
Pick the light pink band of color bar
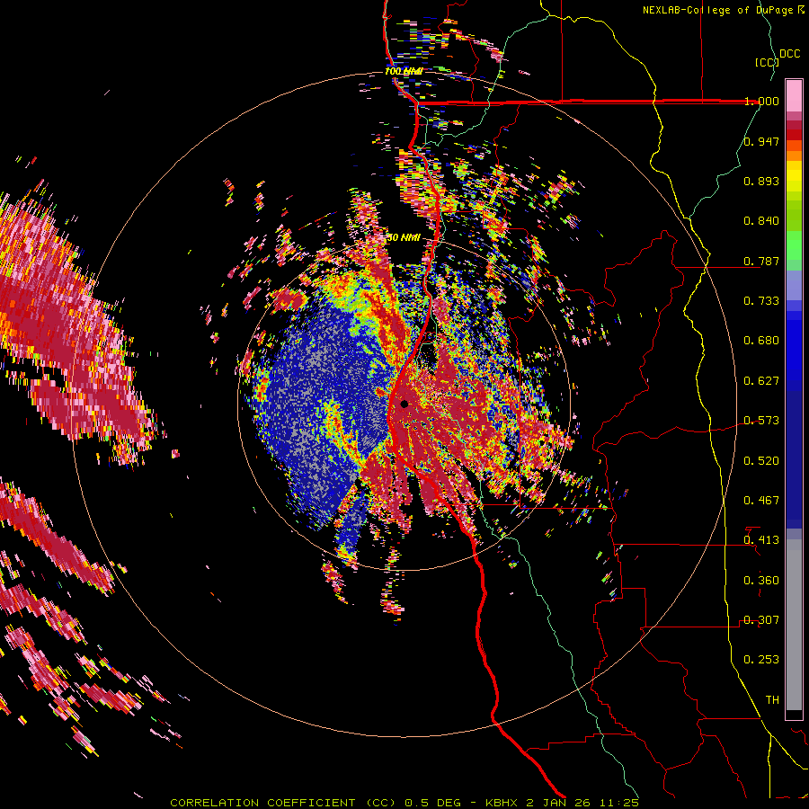click(794, 95)
